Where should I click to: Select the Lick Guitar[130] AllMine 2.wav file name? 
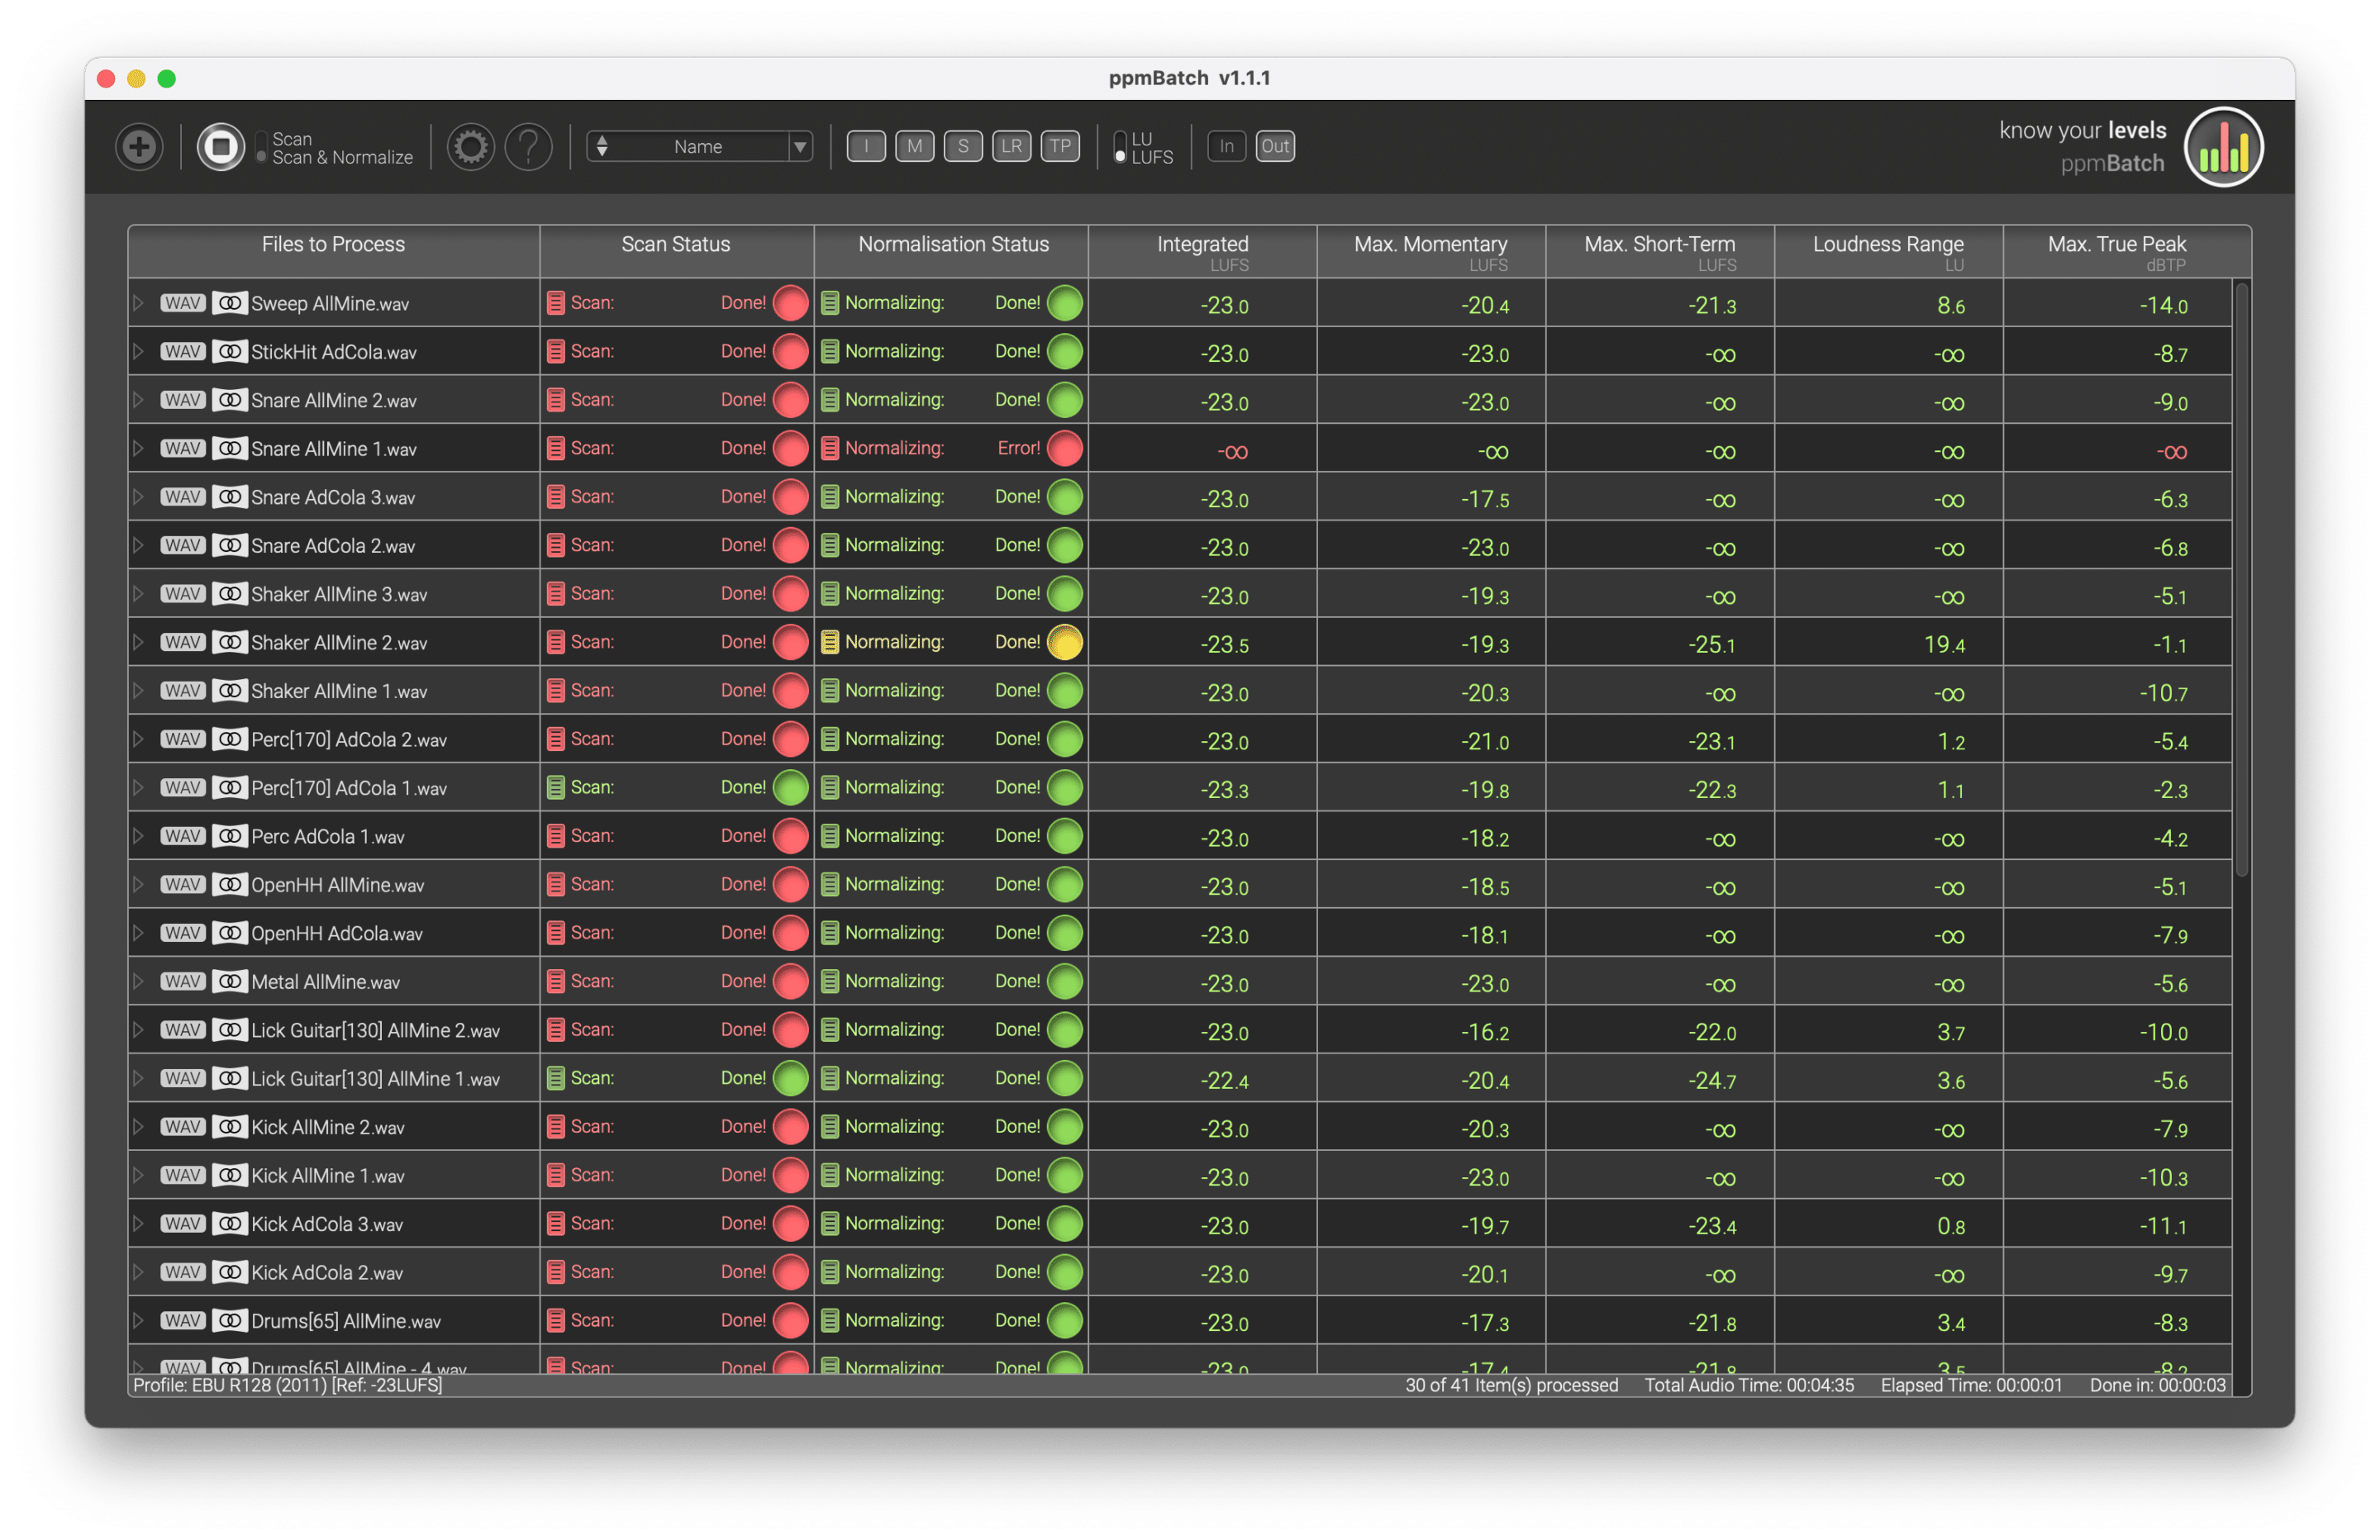(x=375, y=1030)
